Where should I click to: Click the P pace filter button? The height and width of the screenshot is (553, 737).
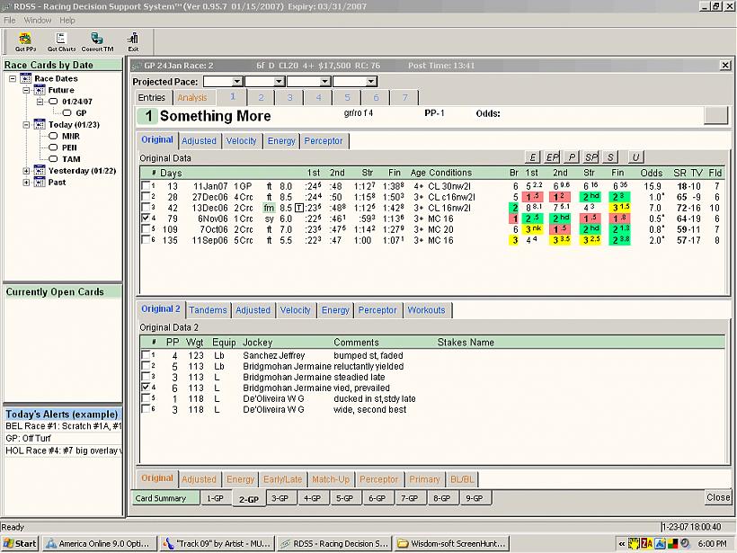click(x=571, y=157)
